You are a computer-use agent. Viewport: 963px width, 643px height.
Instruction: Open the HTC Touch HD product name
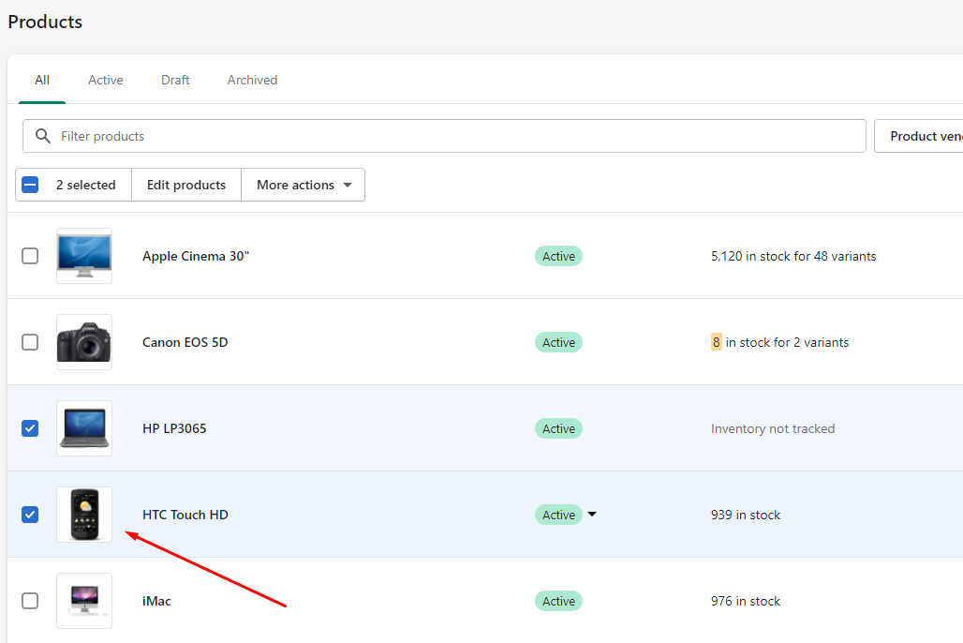tap(185, 515)
